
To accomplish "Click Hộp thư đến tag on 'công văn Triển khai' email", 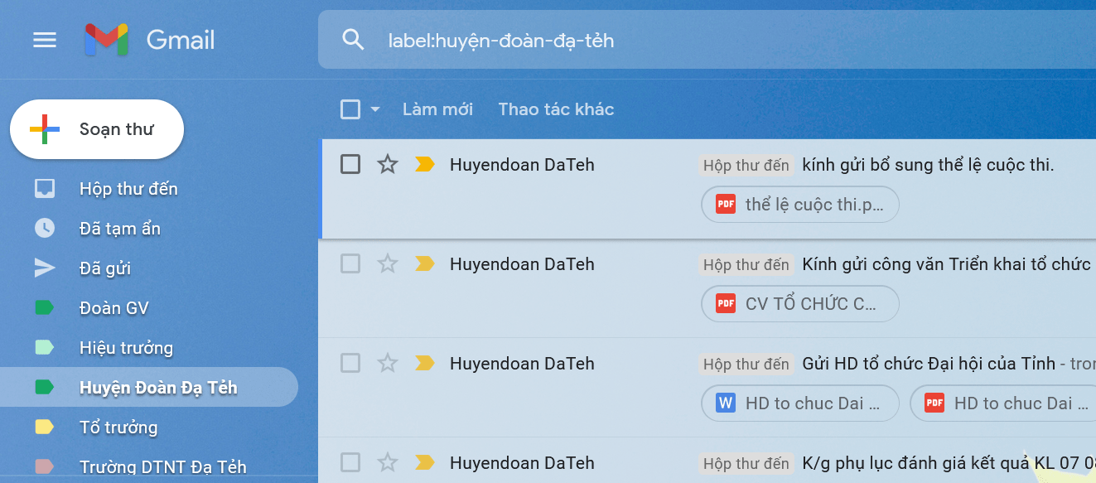I will click(x=746, y=264).
